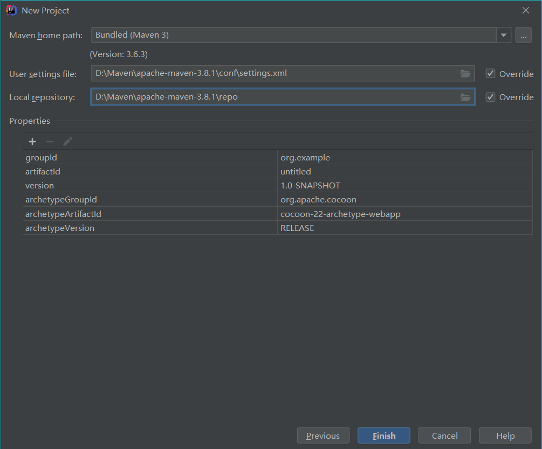Viewport: 542px width, 449px height.
Task: Click the IntelliJ IDEA logo icon
Action: [x=11, y=10]
